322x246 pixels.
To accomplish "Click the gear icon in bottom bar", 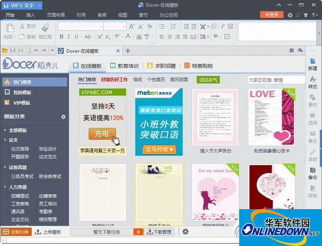I will click(185, 232).
